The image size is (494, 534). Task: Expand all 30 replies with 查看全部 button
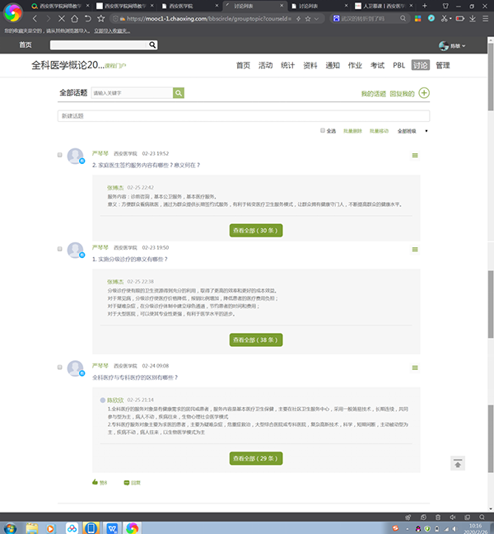[256, 232]
